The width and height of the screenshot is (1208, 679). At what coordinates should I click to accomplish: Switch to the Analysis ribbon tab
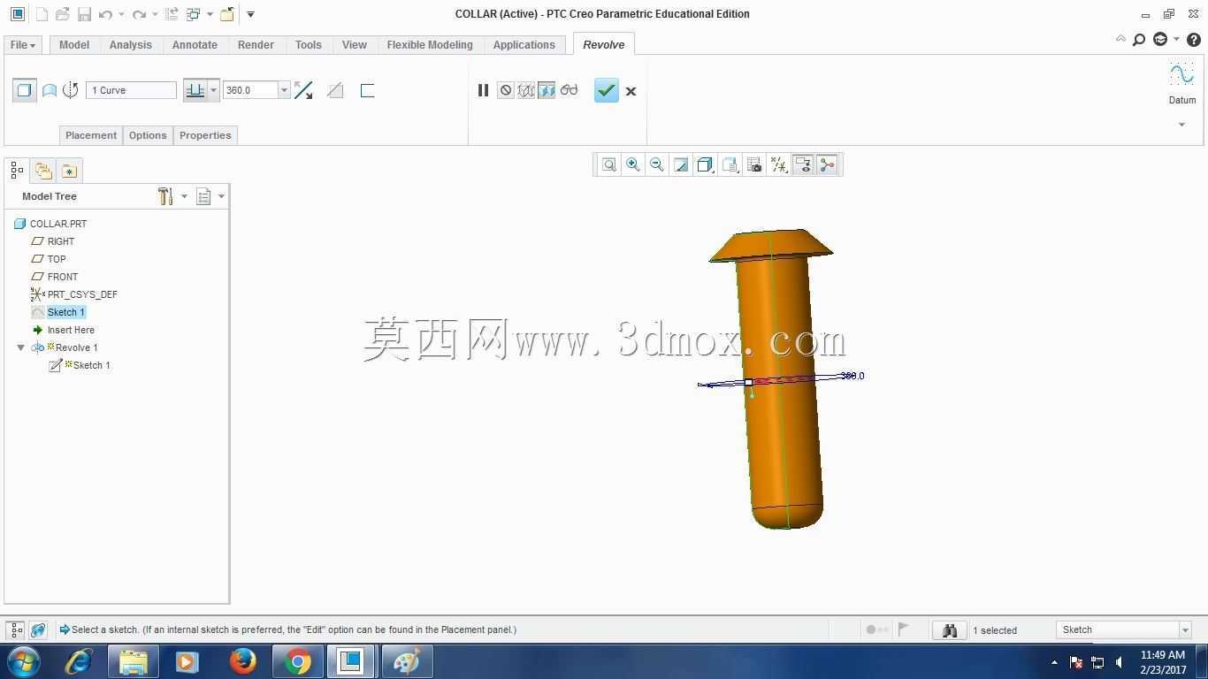131,44
